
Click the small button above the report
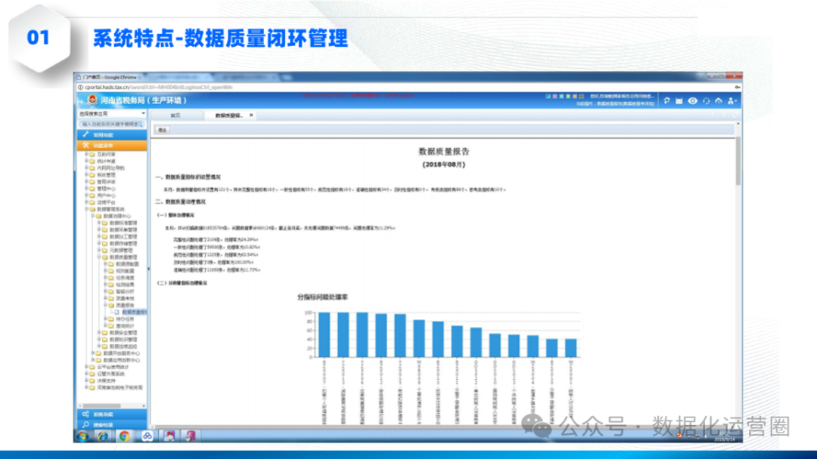163,130
